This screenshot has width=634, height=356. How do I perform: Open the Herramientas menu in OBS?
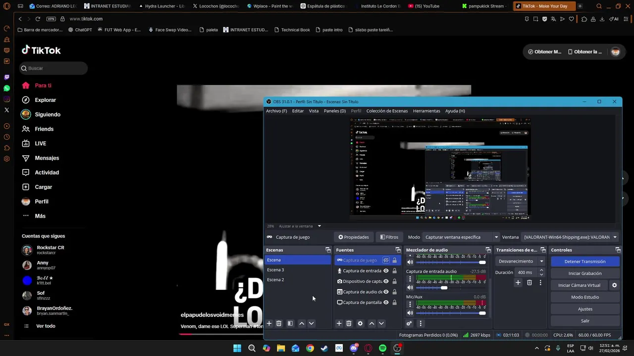click(426, 111)
